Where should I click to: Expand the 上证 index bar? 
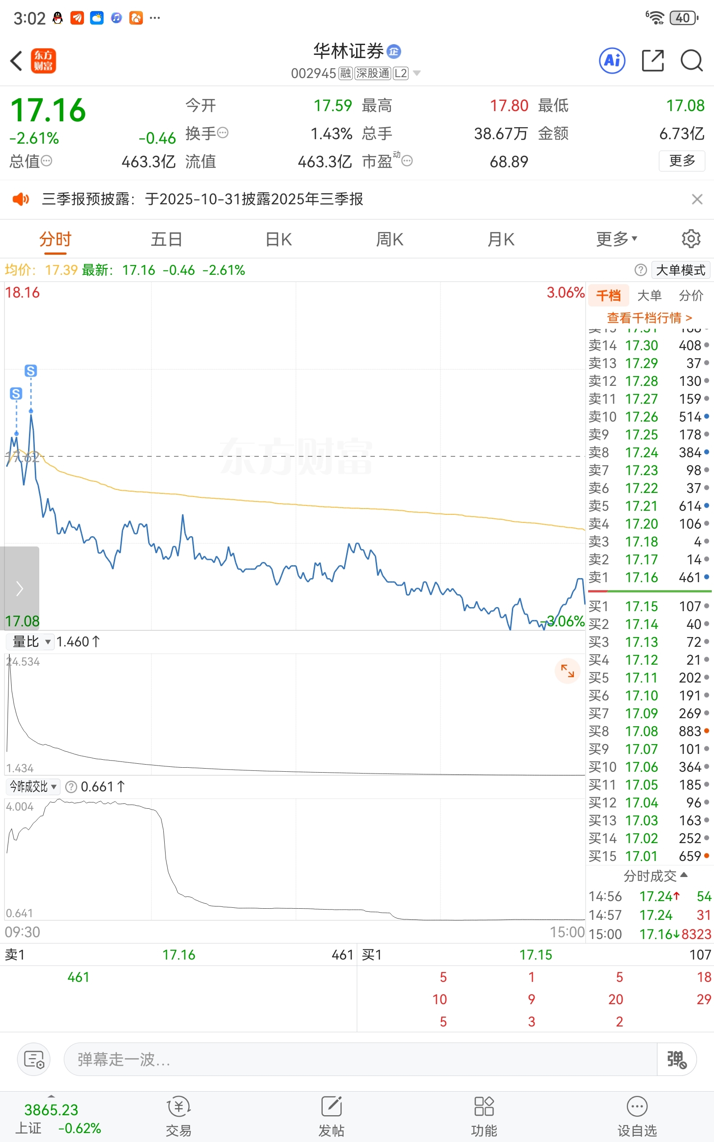pos(51,1096)
